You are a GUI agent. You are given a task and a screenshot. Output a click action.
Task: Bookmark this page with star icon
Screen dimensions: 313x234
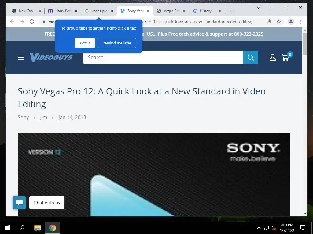click(x=279, y=22)
